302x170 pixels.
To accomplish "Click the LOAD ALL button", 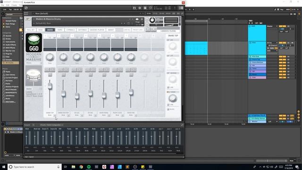I will [127, 30].
